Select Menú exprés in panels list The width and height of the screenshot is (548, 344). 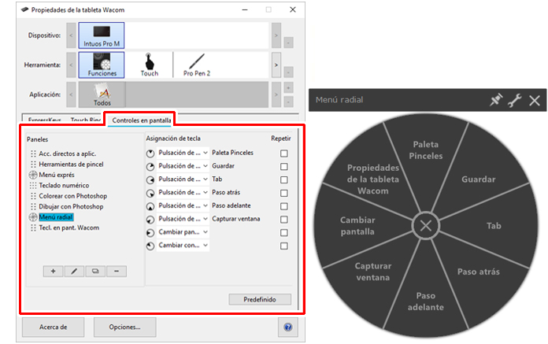click(x=58, y=175)
